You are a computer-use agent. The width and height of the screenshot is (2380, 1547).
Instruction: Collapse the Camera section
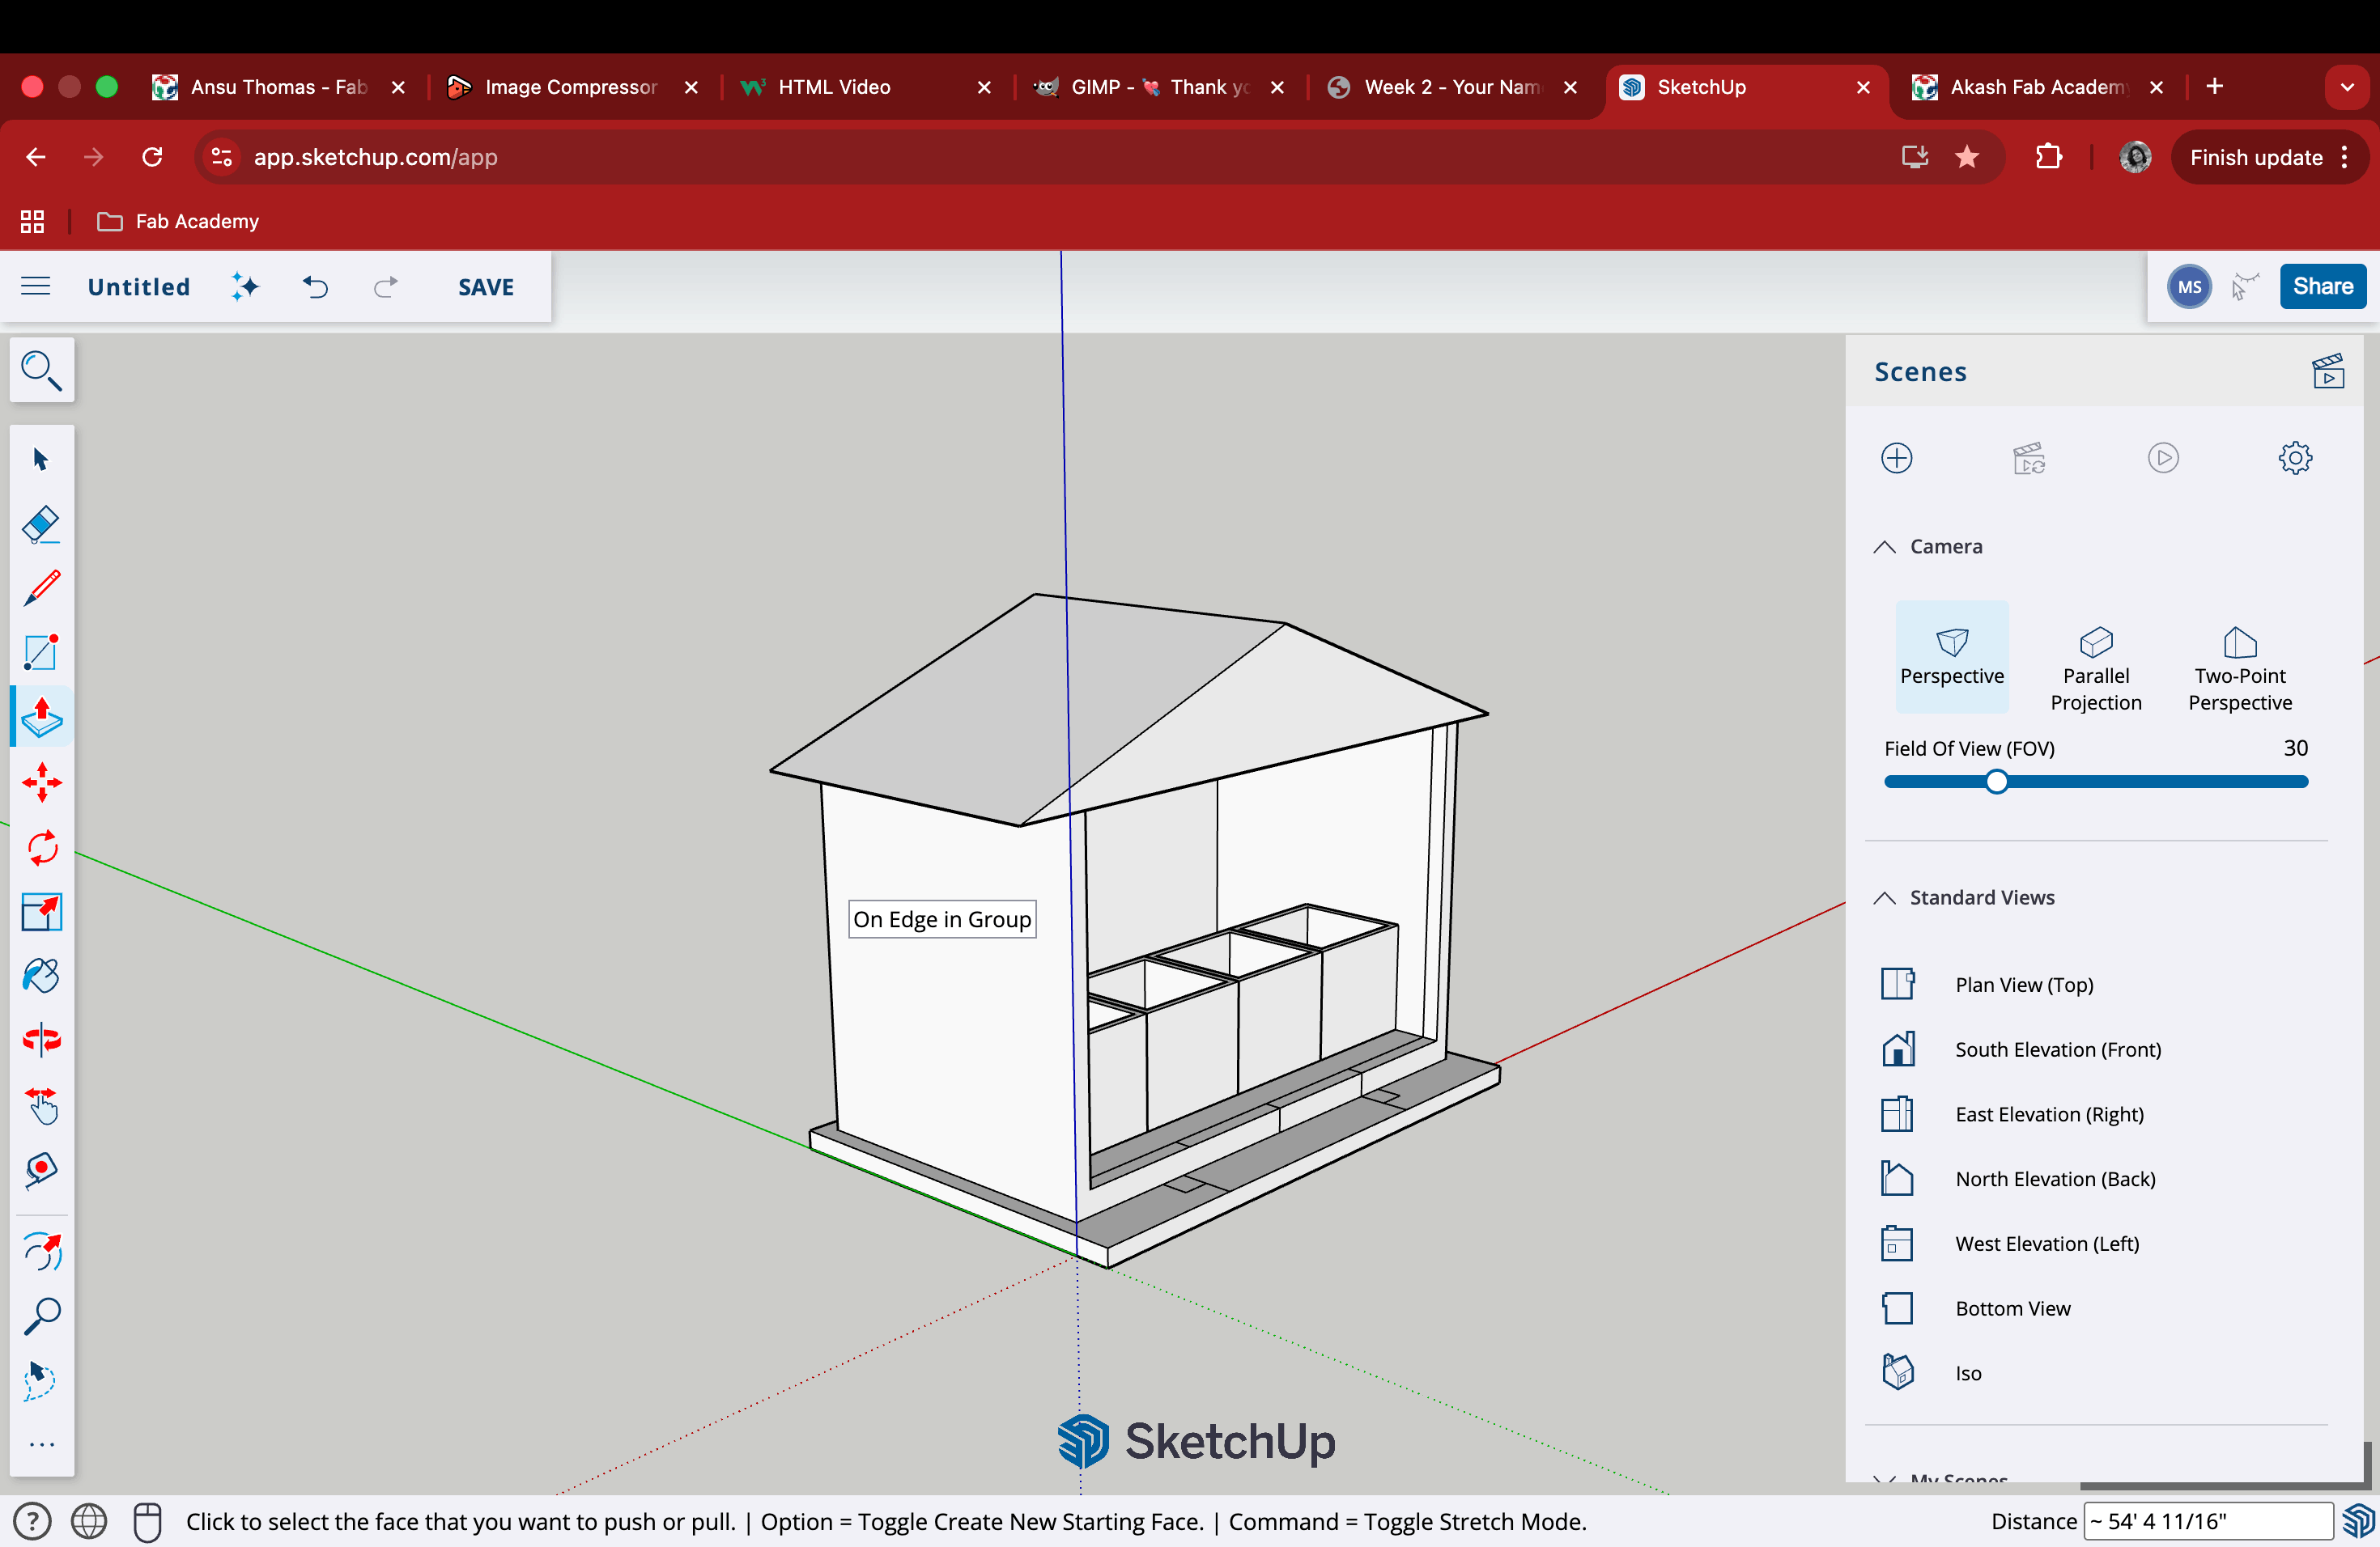pos(1885,547)
